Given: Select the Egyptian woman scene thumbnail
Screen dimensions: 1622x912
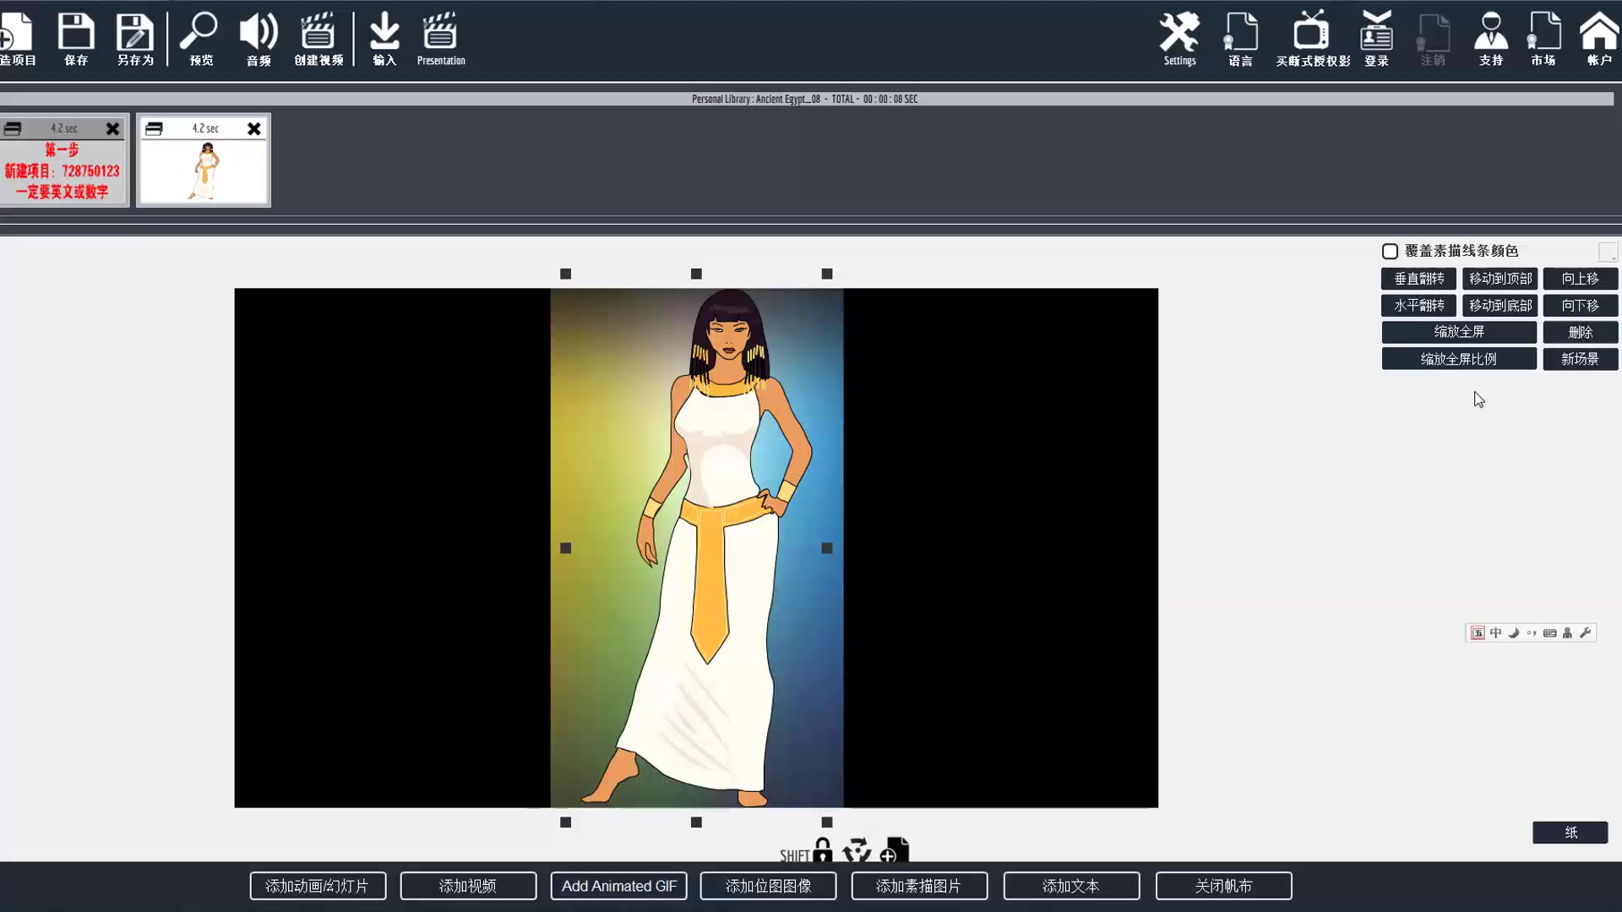Looking at the screenshot, I should [204, 171].
